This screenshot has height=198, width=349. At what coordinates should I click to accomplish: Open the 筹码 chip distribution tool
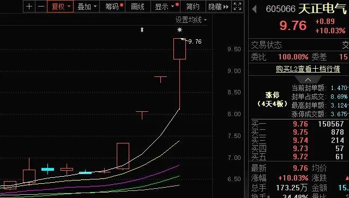coord(113,7)
